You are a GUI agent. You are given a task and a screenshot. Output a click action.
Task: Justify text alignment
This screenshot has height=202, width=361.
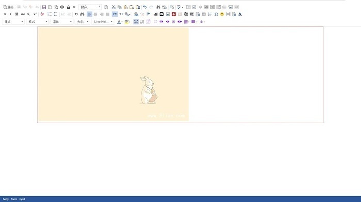[107, 14]
